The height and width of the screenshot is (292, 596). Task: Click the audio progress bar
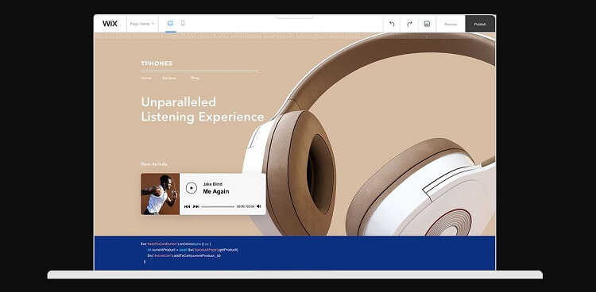pos(218,206)
